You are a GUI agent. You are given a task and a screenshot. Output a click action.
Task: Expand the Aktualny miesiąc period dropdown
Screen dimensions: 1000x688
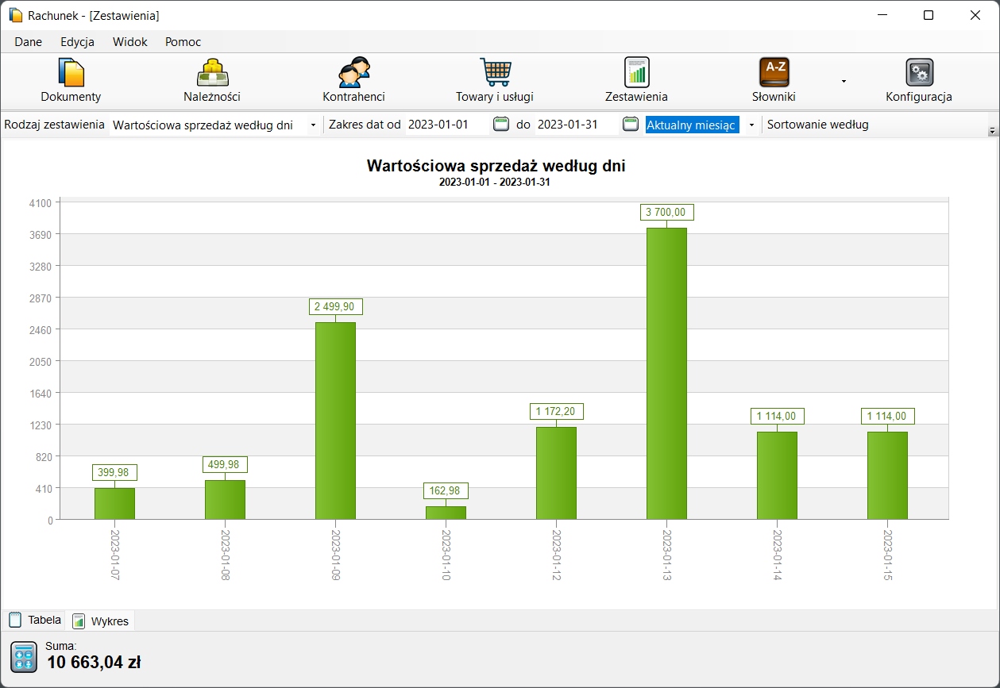pyautogui.click(x=751, y=125)
